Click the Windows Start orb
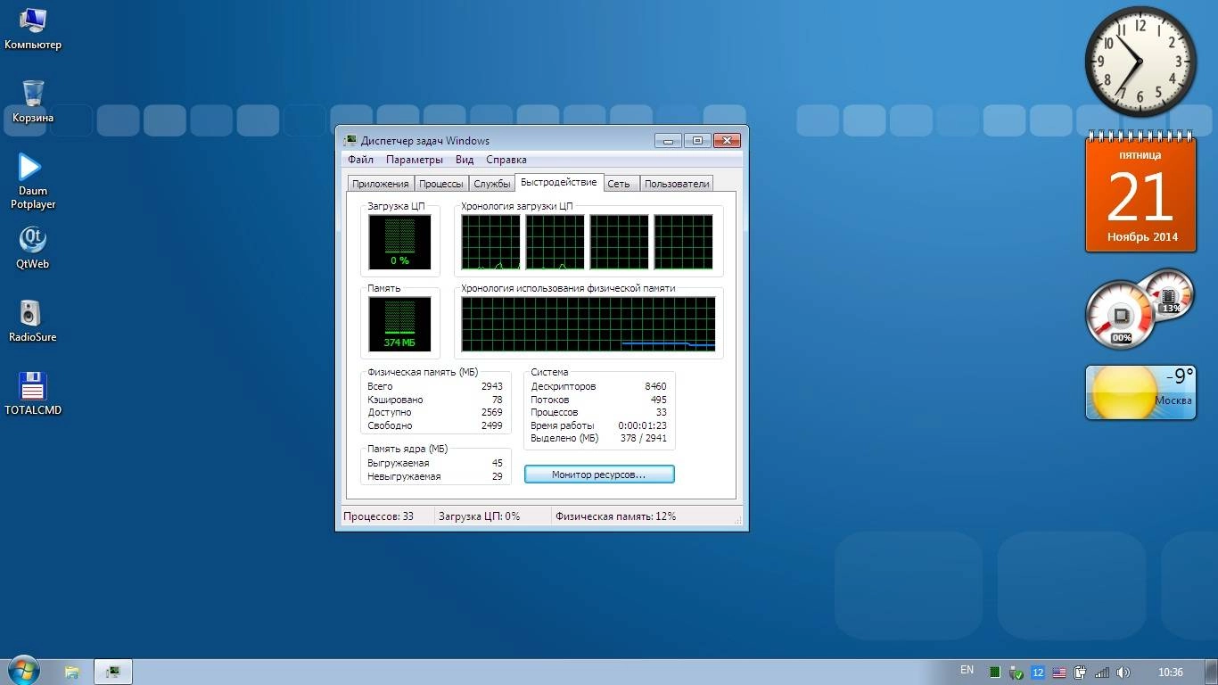 click(x=23, y=671)
